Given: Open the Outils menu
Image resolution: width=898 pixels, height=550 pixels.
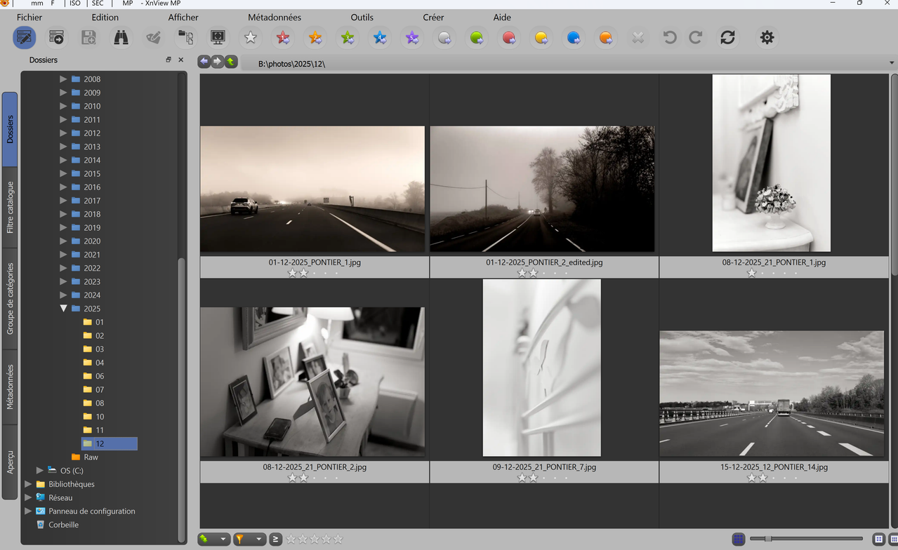Looking at the screenshot, I should (x=362, y=17).
